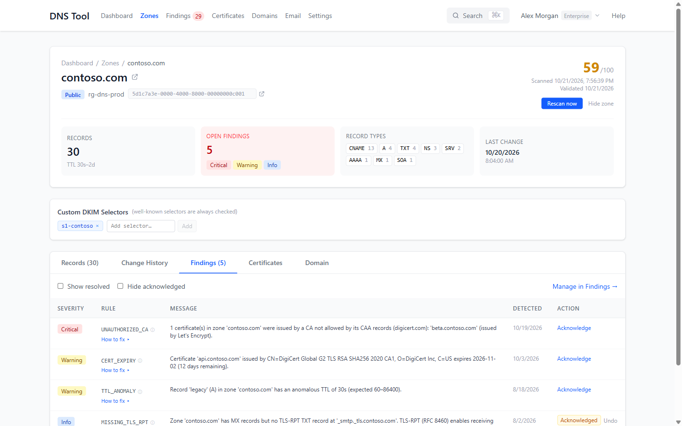Click scrollbar up arrow at top right
682x426 pixels.
tap(678, 4)
